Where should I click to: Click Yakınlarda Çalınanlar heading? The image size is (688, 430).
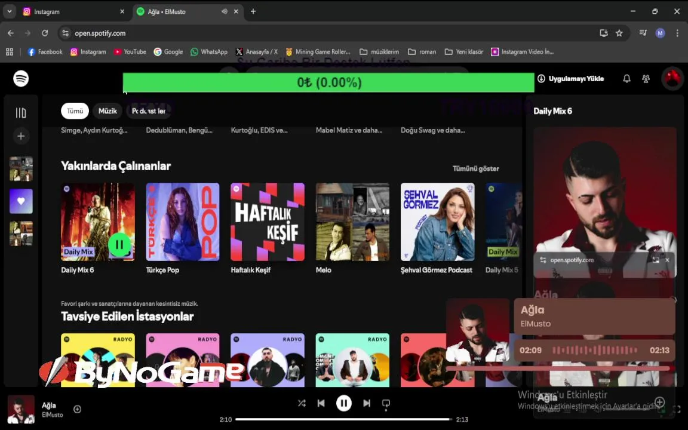point(116,166)
